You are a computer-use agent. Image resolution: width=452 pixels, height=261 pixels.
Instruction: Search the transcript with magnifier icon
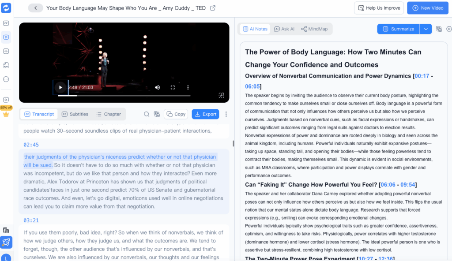147,114
